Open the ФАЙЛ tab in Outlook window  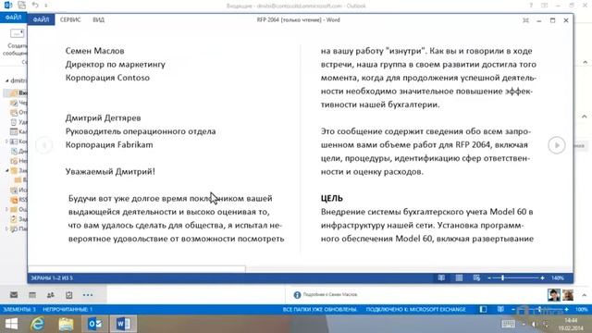click(x=13, y=18)
